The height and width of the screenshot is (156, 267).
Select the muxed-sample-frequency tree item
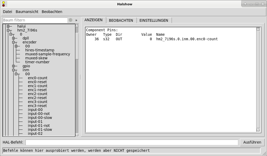pyautogui.click(x=48, y=54)
